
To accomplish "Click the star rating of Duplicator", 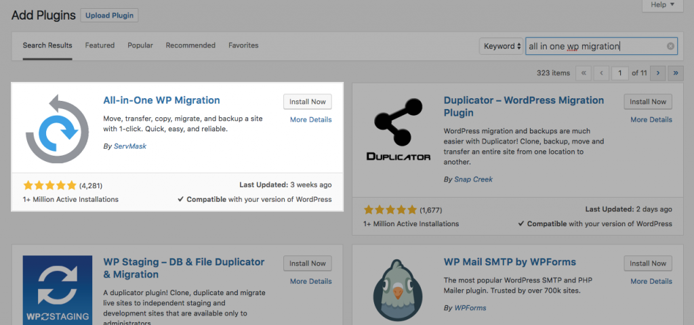I will pos(390,210).
